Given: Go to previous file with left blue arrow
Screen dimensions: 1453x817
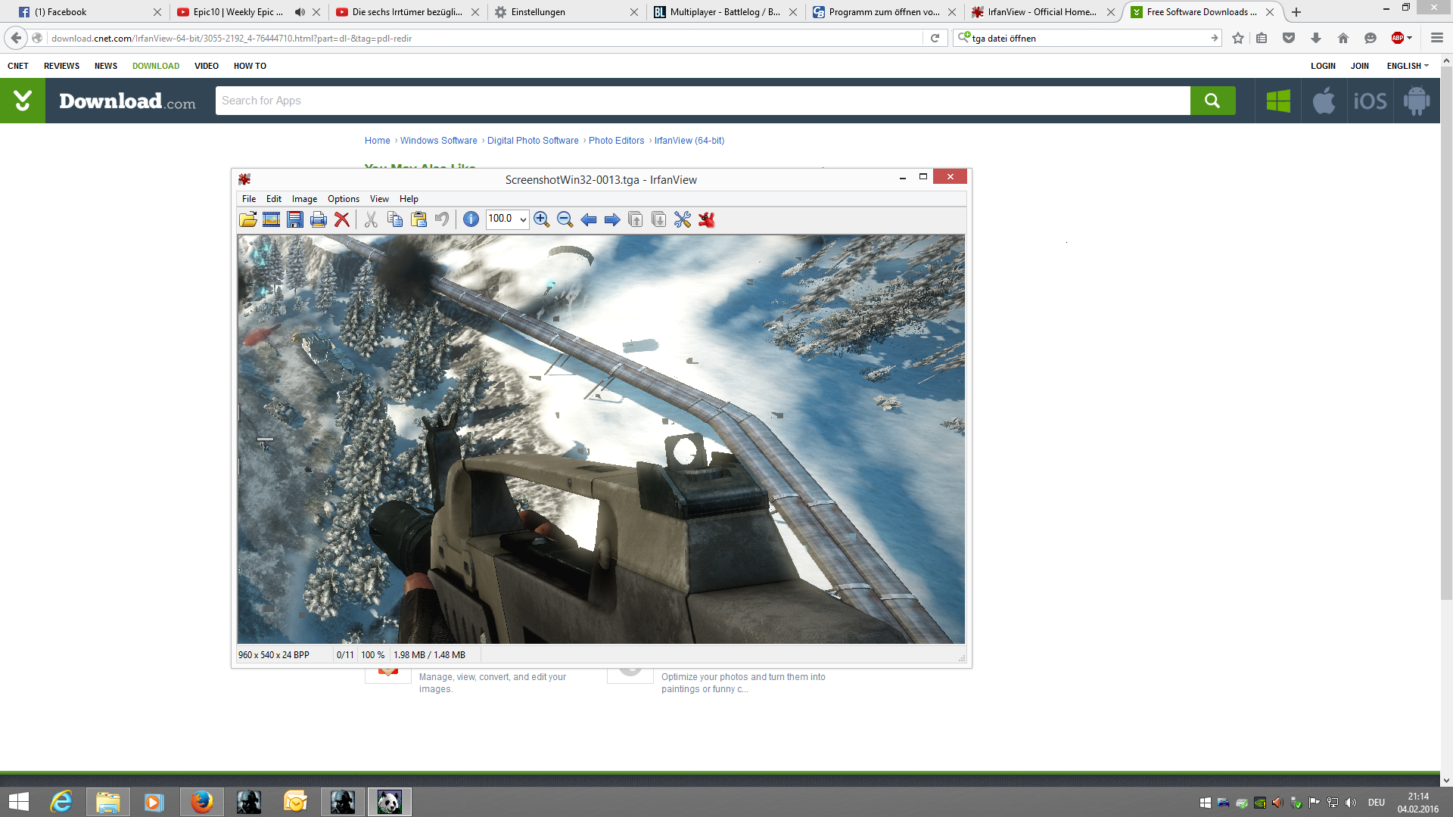Looking at the screenshot, I should [588, 219].
